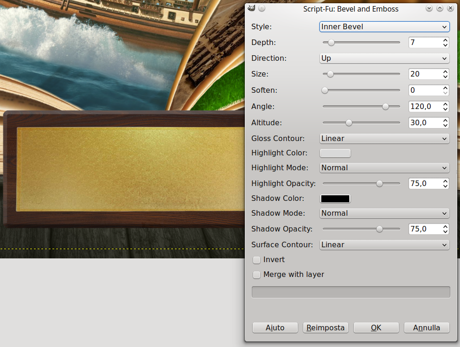460x347 pixels.
Task: Click the Highlight Opacity slider handle
Action: click(380, 184)
